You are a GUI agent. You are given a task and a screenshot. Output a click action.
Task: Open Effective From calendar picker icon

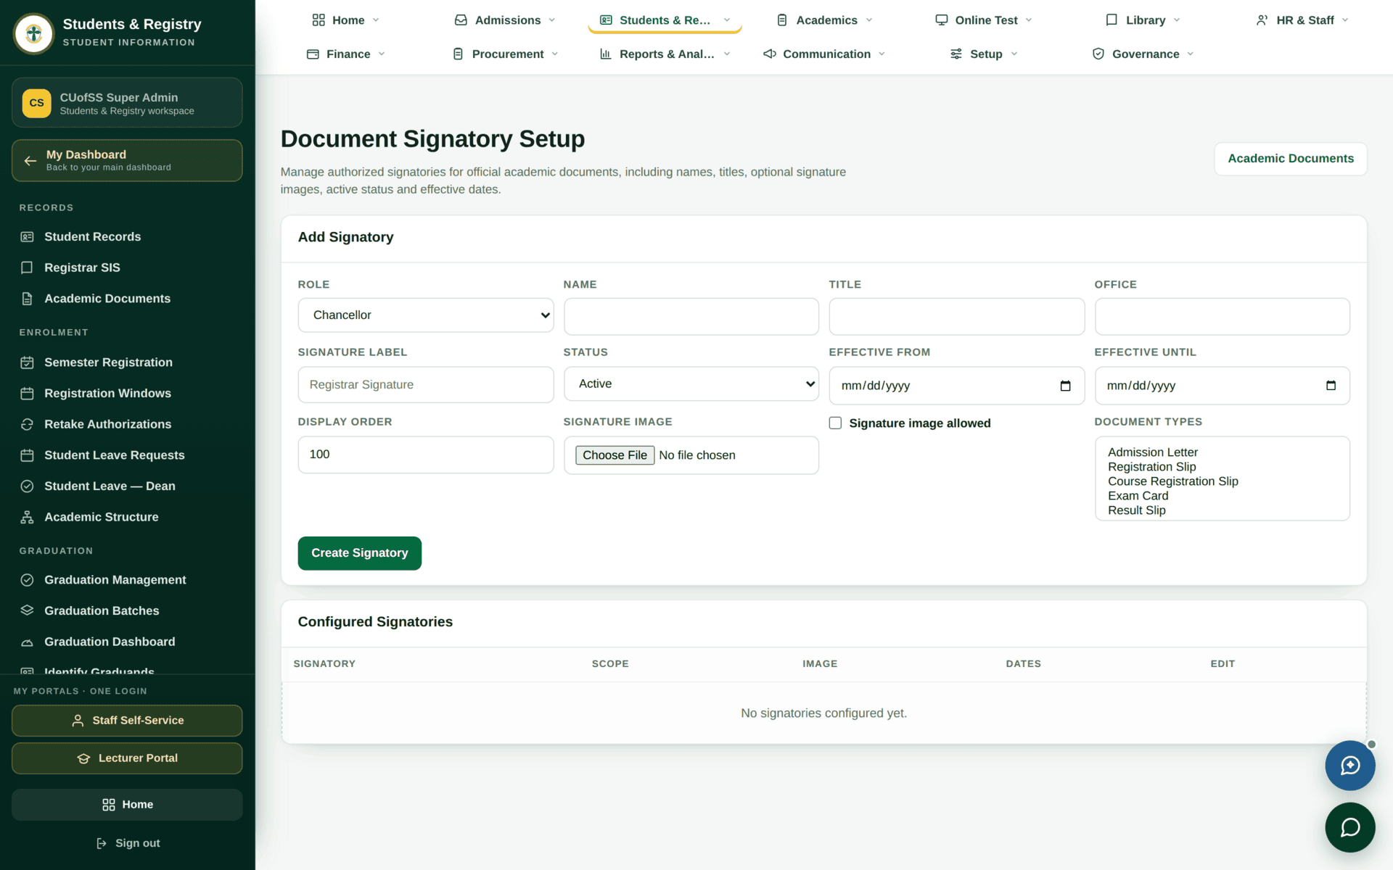click(1065, 386)
